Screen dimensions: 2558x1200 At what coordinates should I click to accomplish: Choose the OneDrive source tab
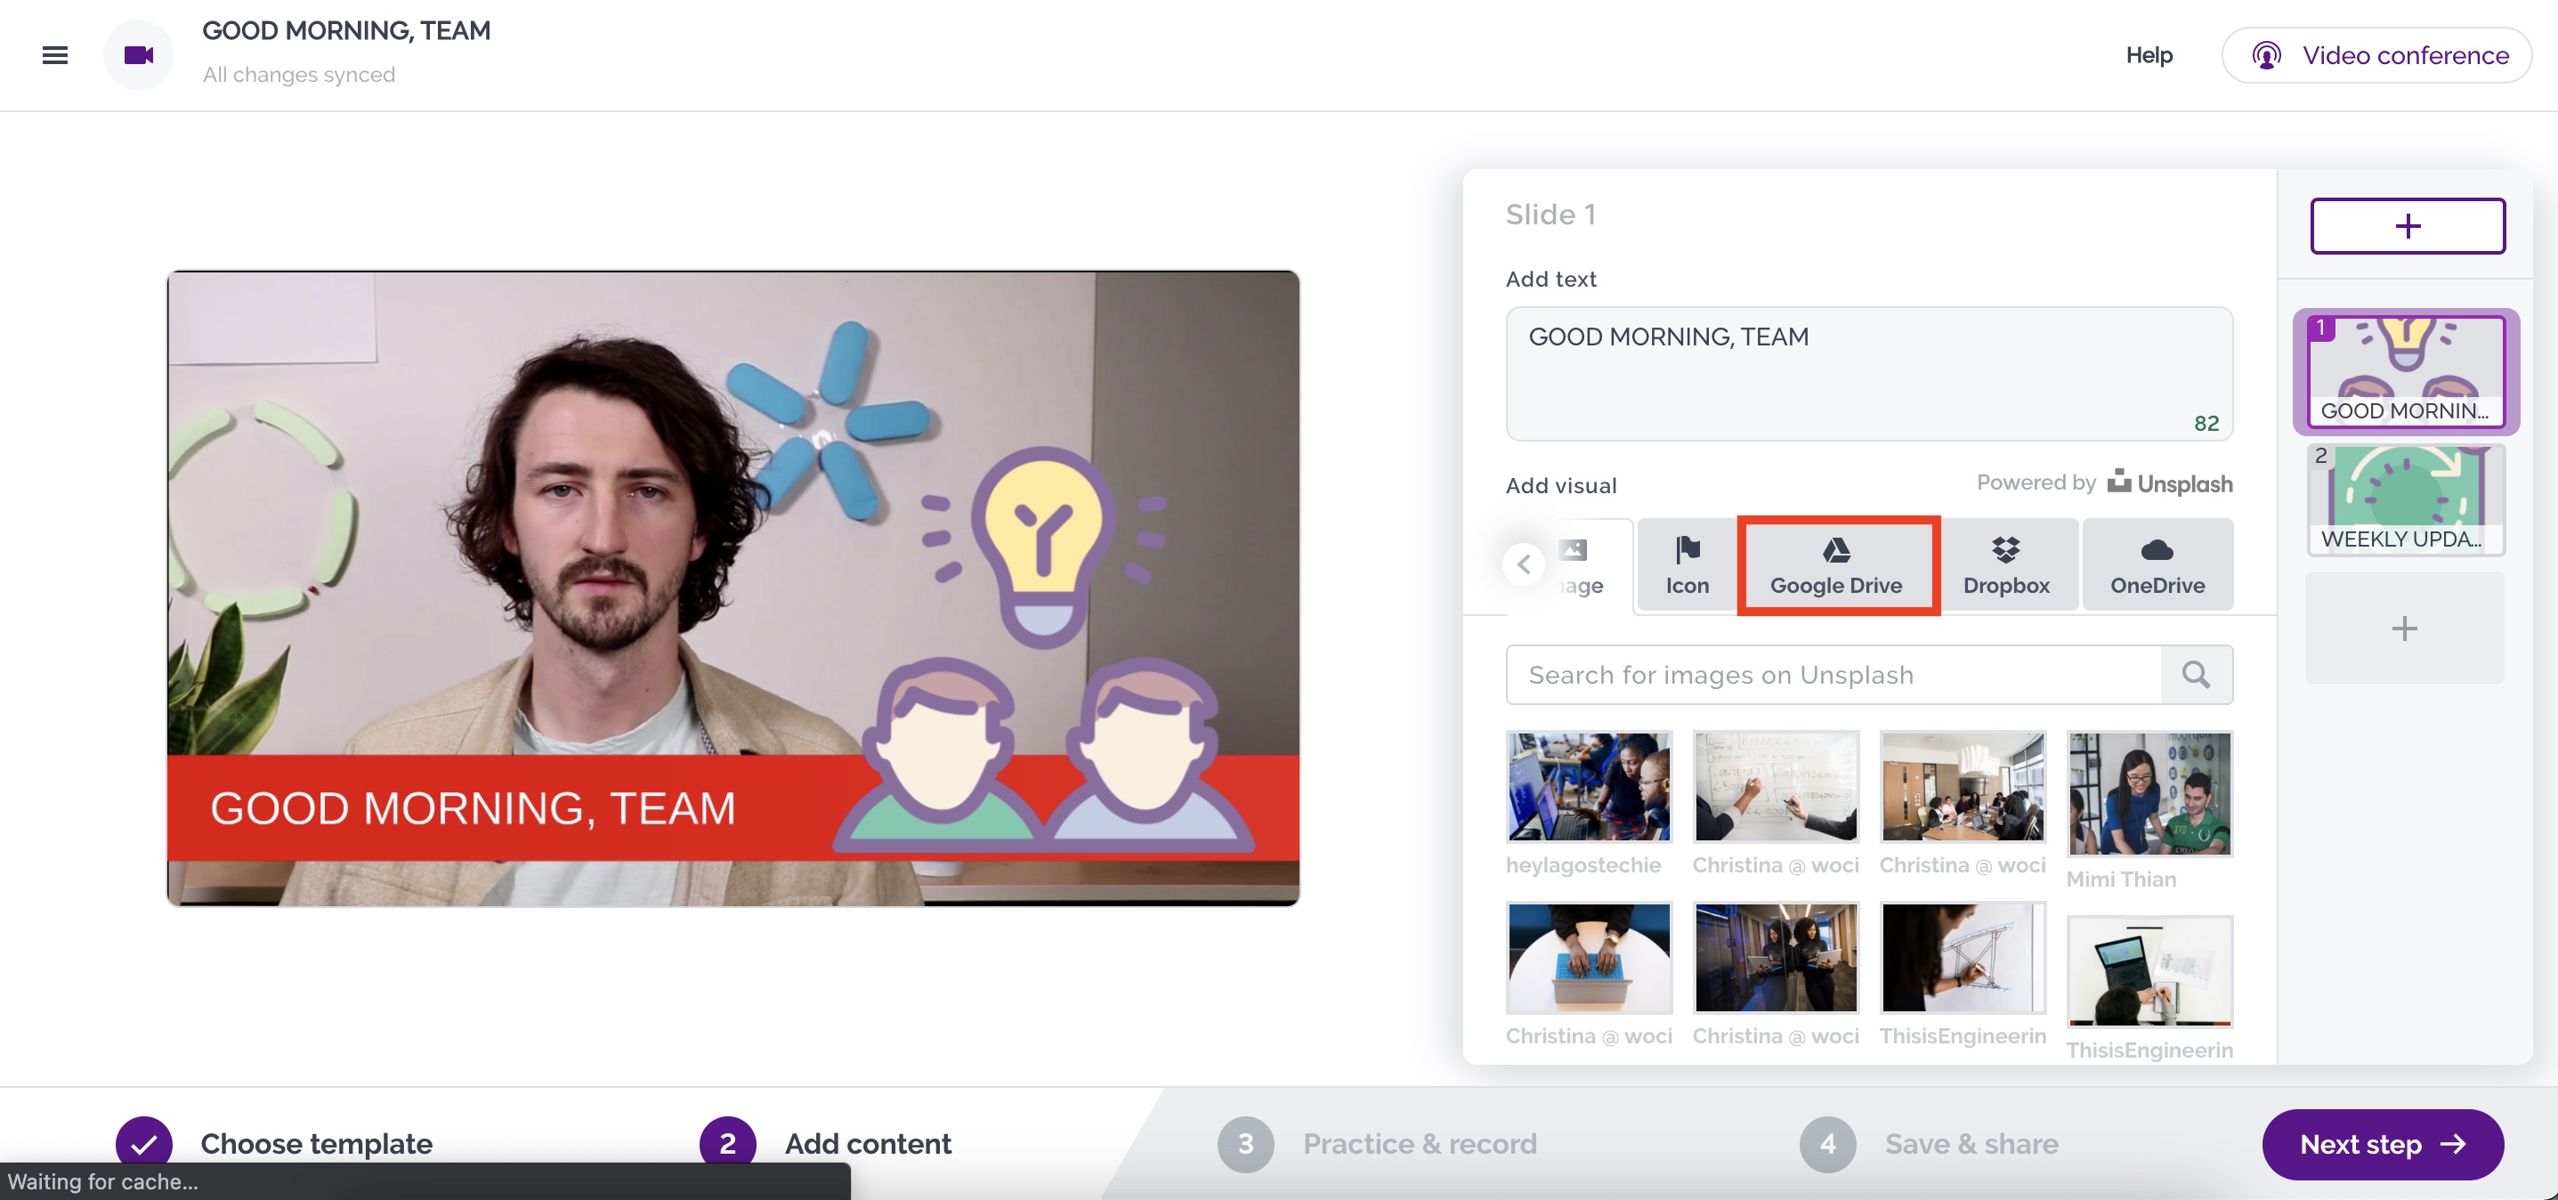click(x=2157, y=565)
